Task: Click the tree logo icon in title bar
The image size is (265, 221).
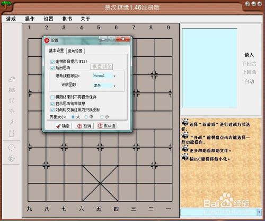Action: tap(6, 5)
